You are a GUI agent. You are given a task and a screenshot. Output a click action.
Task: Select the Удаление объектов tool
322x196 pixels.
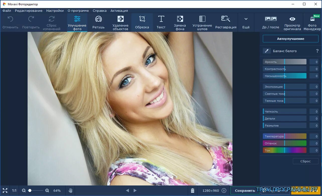pos(120,22)
